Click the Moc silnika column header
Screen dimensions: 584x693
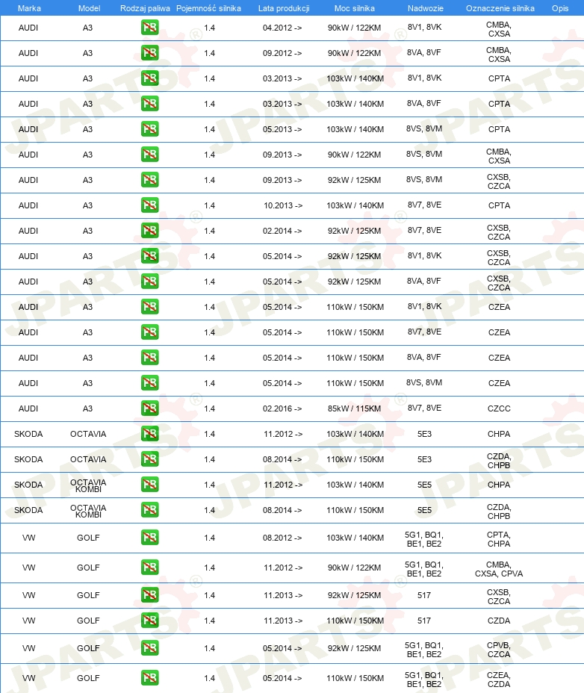tap(355, 8)
